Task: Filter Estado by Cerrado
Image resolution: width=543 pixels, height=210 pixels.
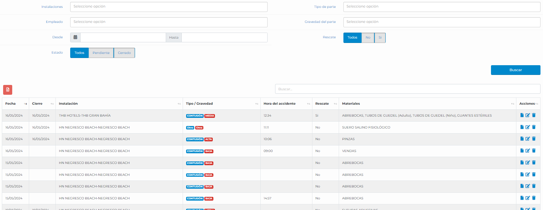Action: (124, 53)
